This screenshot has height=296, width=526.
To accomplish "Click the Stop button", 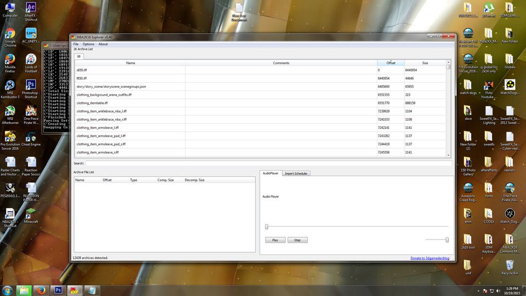I will pos(297,240).
